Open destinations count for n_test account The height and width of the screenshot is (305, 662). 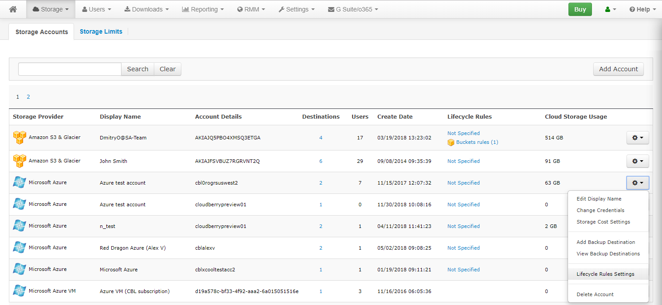click(x=321, y=226)
